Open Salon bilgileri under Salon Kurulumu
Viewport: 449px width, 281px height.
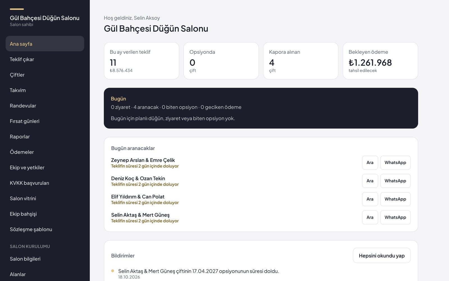click(45, 259)
